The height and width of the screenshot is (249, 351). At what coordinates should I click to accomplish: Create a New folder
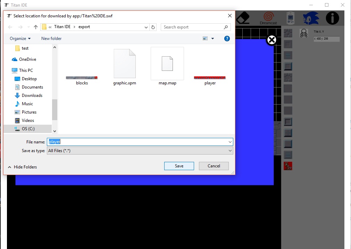51,39
